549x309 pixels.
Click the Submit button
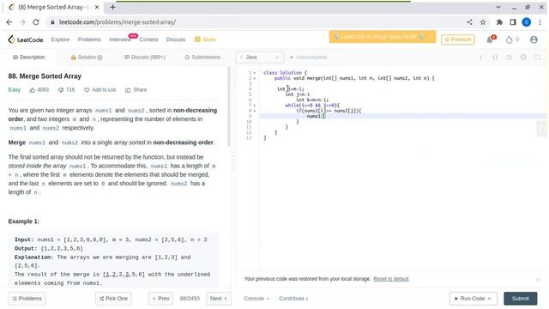(521, 299)
